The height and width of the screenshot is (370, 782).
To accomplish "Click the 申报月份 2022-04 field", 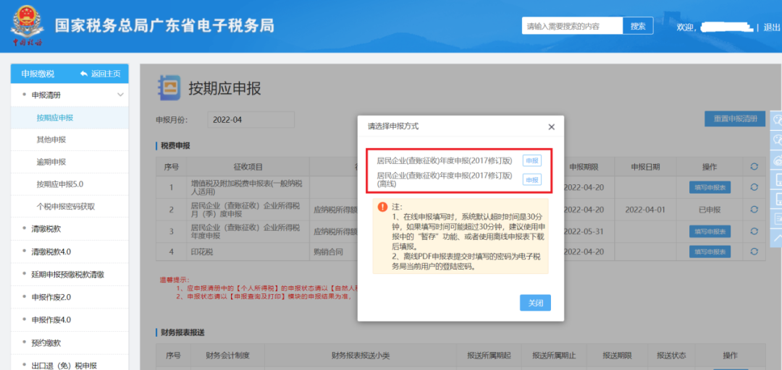I will [x=251, y=119].
